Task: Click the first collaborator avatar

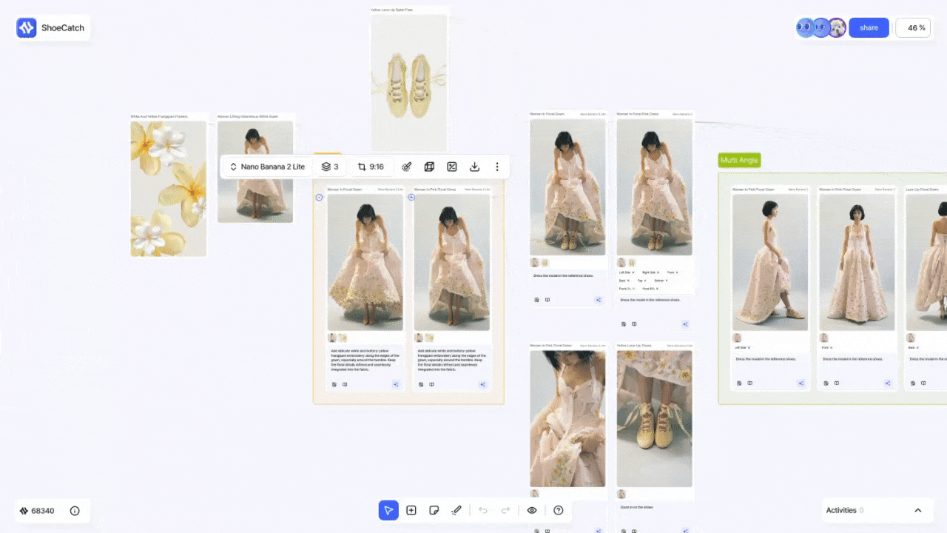Action: pos(805,28)
